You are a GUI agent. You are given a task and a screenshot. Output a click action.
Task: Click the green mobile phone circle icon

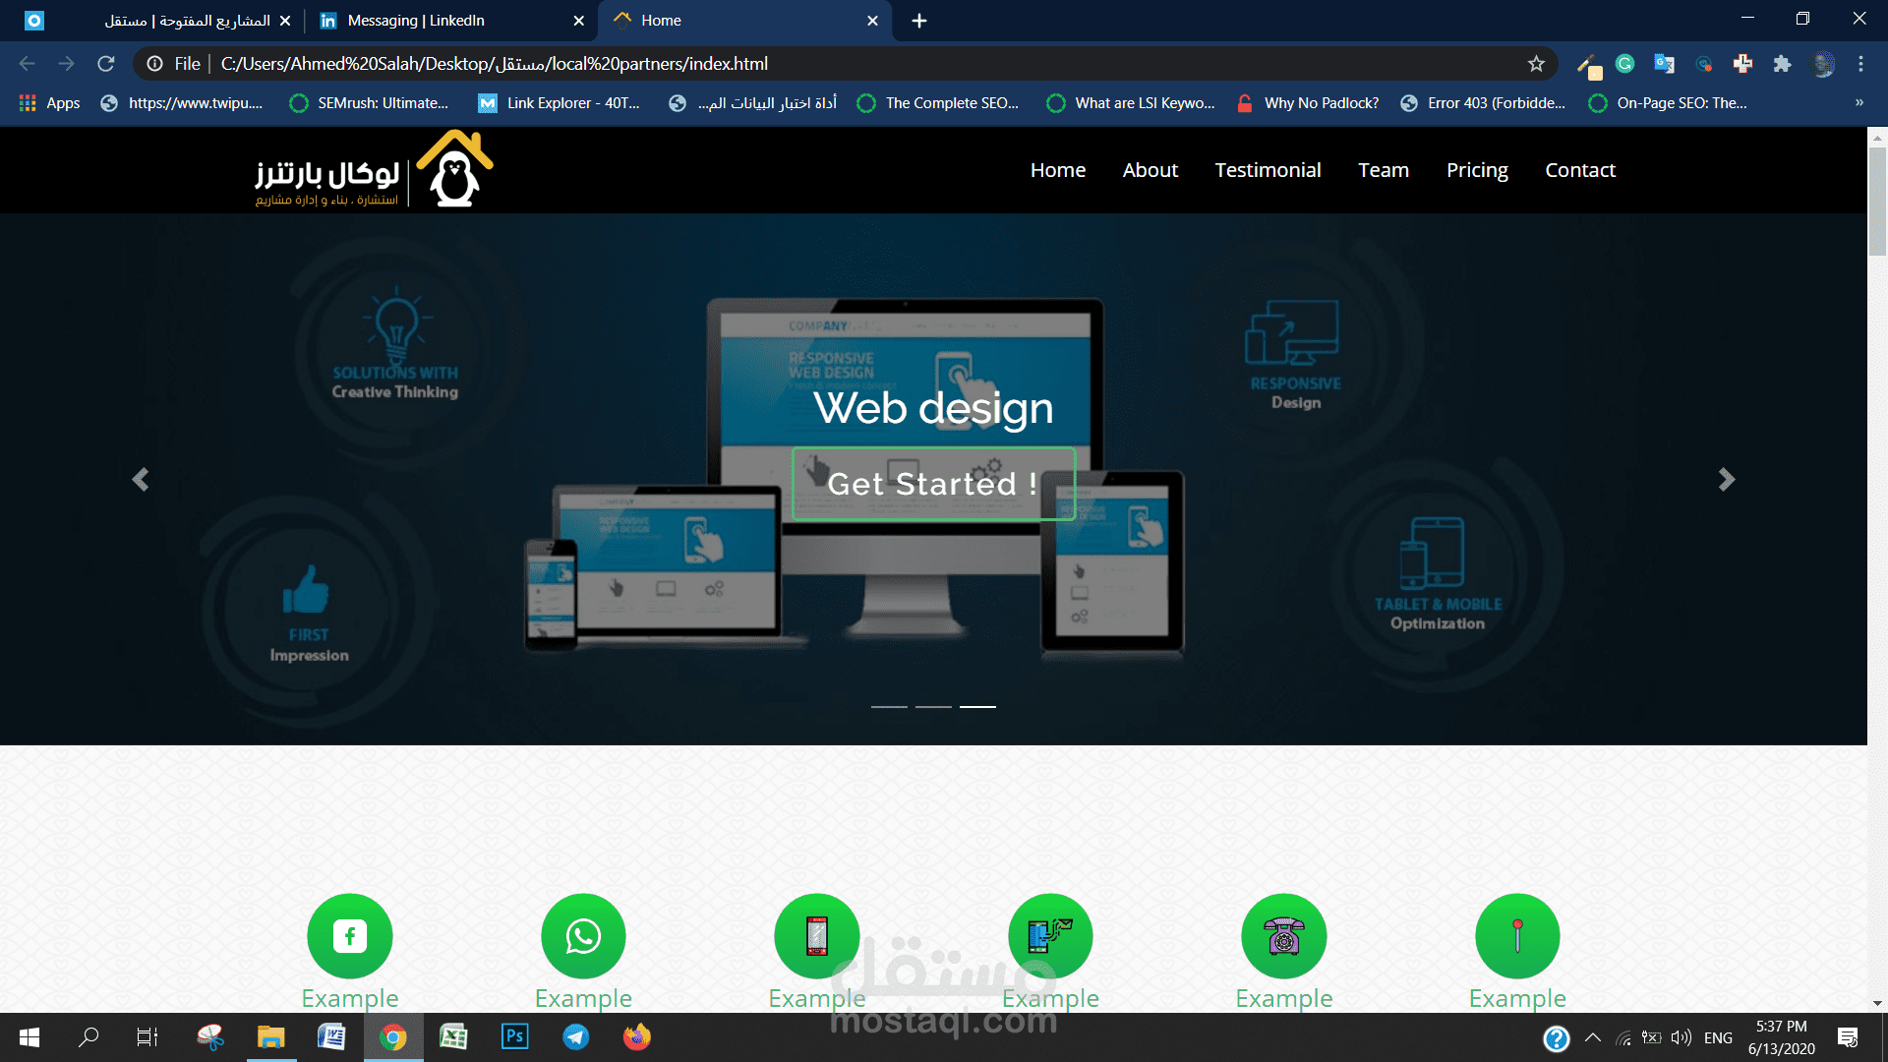click(x=816, y=935)
